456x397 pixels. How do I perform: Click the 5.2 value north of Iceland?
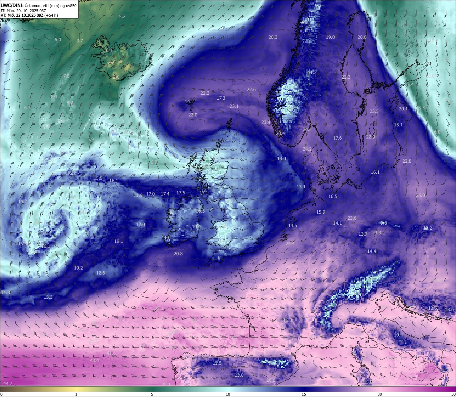coord(122,17)
